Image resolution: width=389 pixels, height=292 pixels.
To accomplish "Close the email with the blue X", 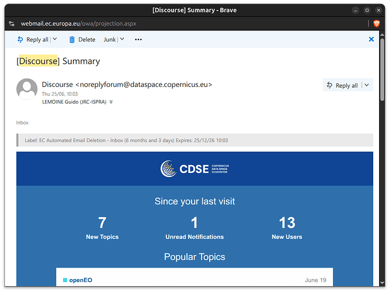I will (371, 39).
